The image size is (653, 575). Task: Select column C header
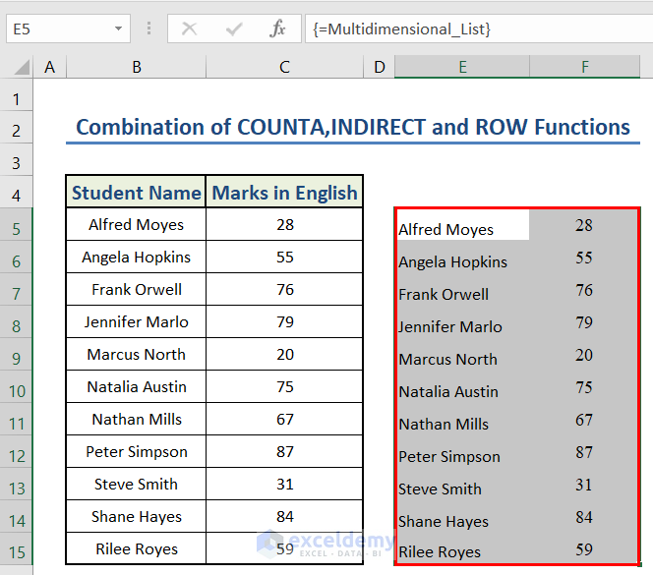[x=284, y=67]
